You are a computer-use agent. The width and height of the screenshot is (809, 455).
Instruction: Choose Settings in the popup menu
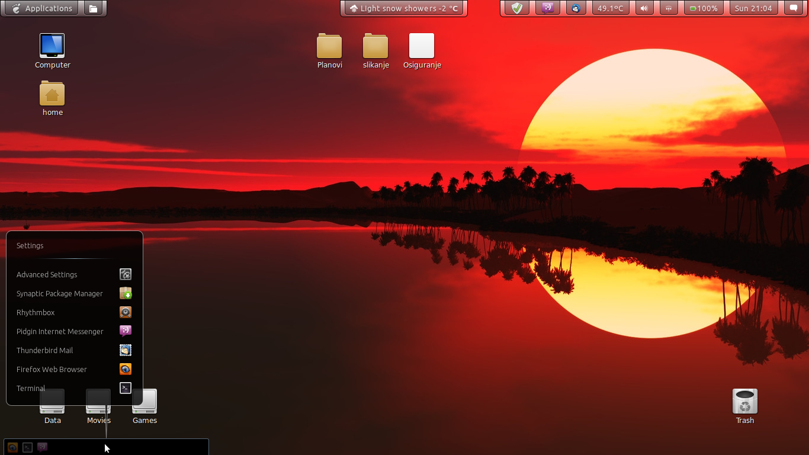tap(30, 245)
